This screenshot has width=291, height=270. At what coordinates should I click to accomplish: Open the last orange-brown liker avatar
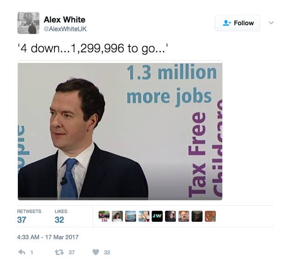coord(210,216)
